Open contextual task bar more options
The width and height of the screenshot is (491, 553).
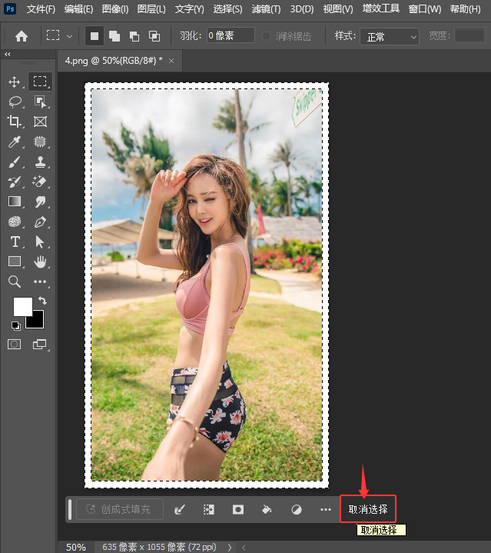coord(326,509)
